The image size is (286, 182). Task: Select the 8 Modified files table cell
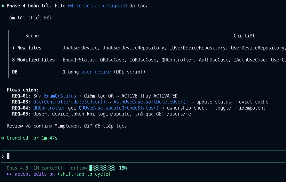click(34, 60)
